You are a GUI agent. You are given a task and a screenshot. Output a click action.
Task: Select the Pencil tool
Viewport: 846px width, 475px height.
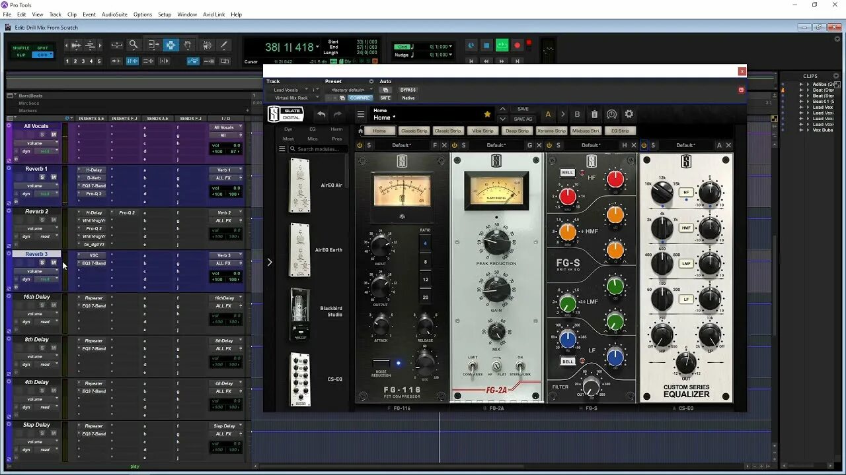tap(223, 45)
